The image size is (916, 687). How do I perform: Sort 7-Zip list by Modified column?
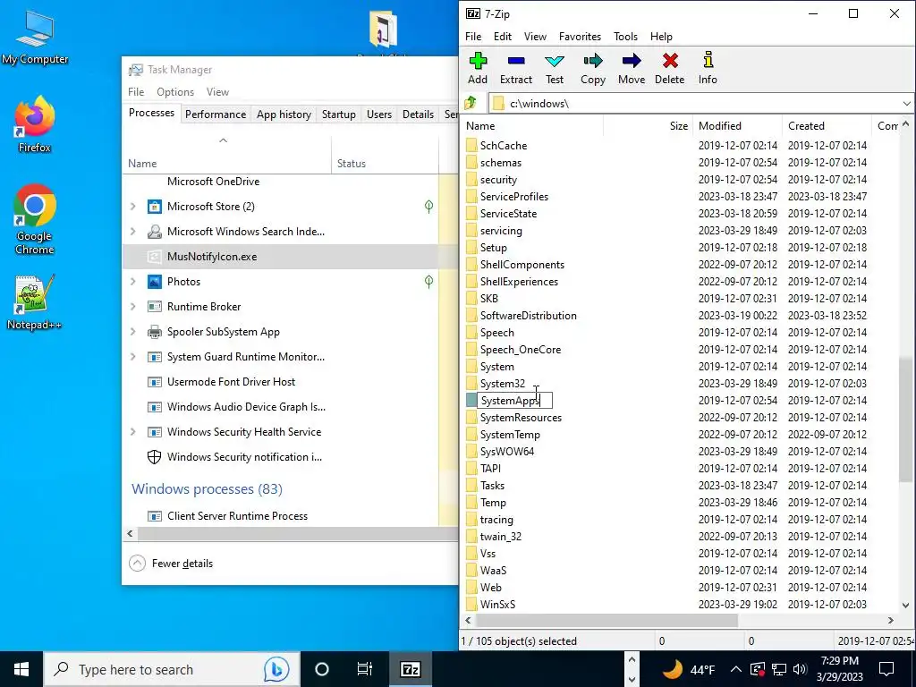pos(737,125)
